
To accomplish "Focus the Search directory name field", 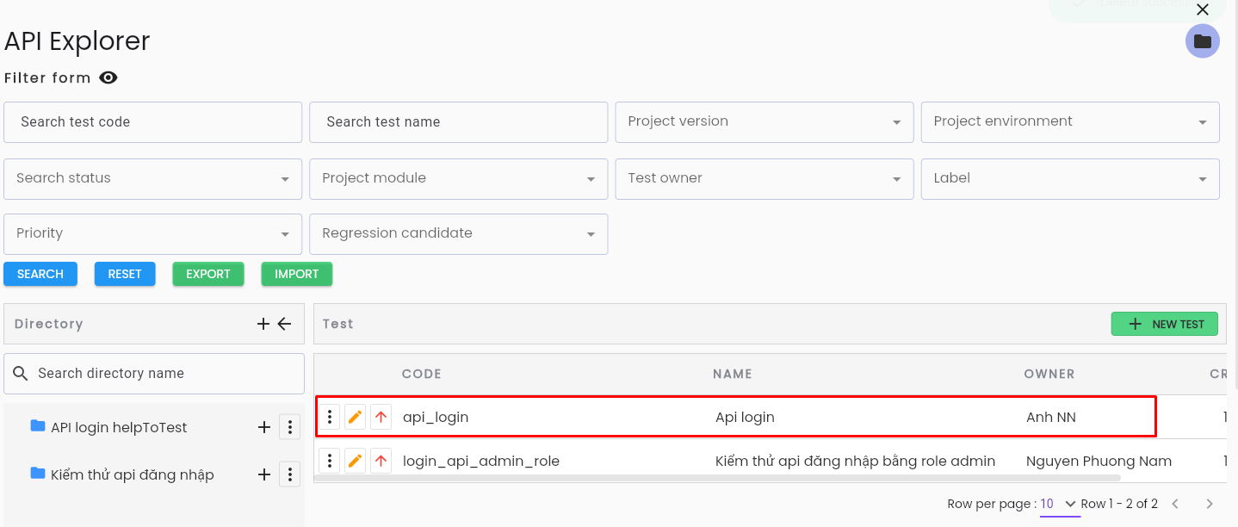I will pyautogui.click(x=154, y=374).
